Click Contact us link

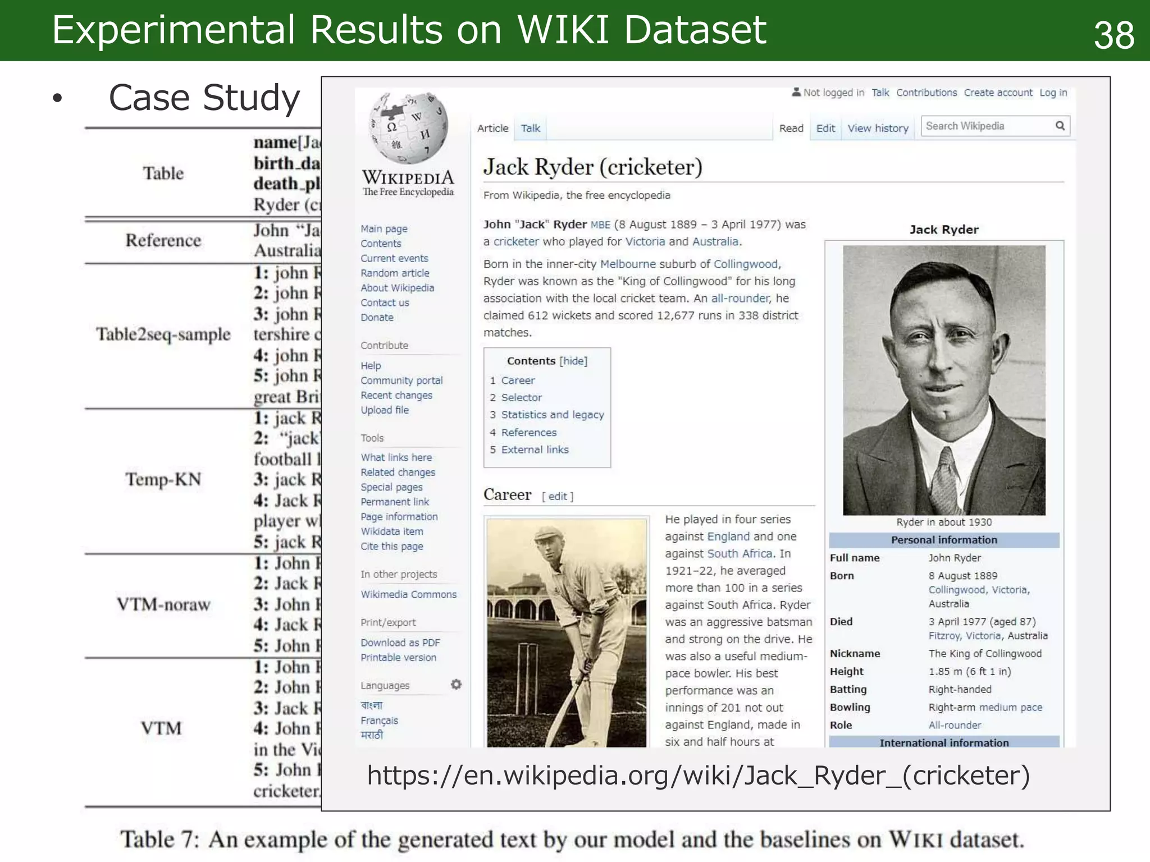[385, 302]
